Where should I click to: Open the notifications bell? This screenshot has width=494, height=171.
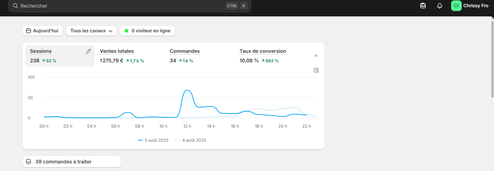tap(440, 6)
